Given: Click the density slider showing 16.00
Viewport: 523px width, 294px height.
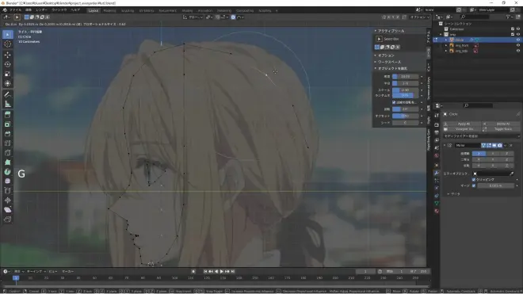Looking at the screenshot, I should point(405,77).
